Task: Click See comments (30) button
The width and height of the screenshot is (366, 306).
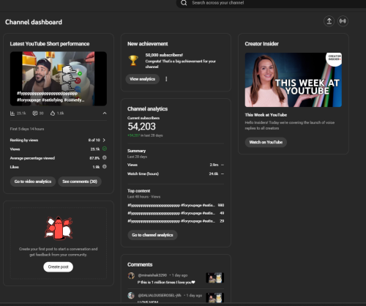Action: click(x=80, y=182)
